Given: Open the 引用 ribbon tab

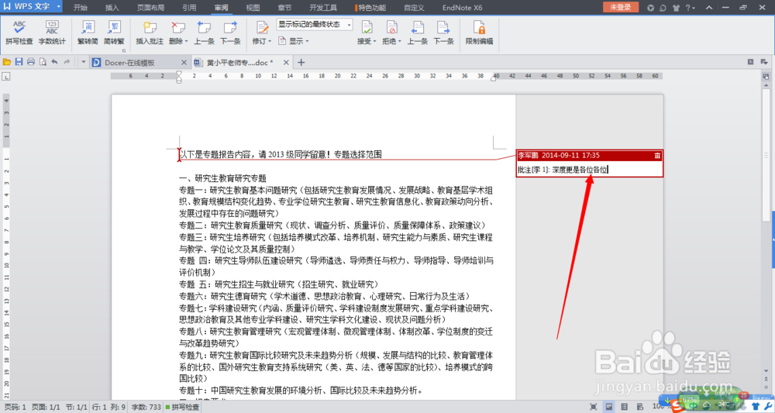Looking at the screenshot, I should [x=189, y=8].
